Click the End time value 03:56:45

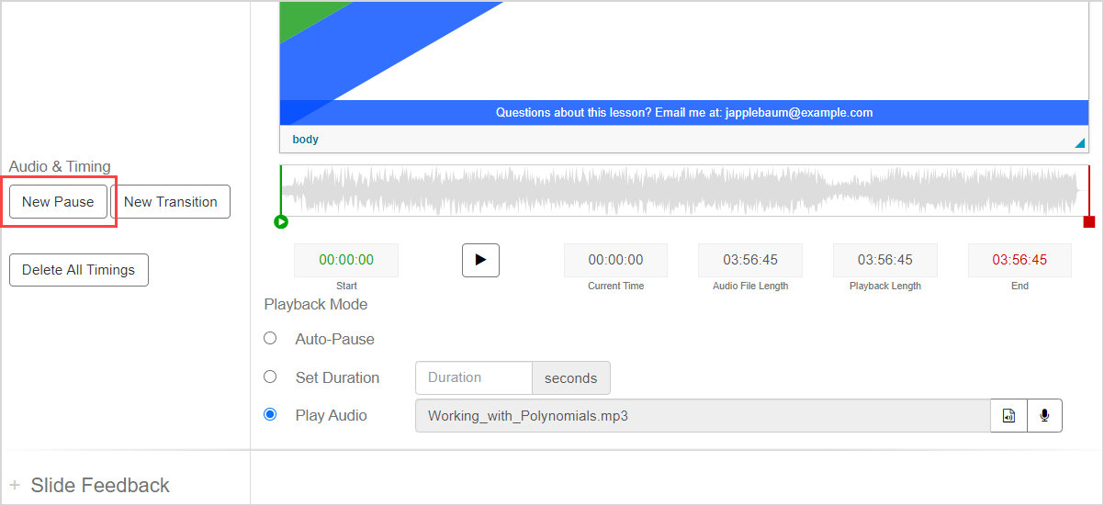coord(1020,260)
